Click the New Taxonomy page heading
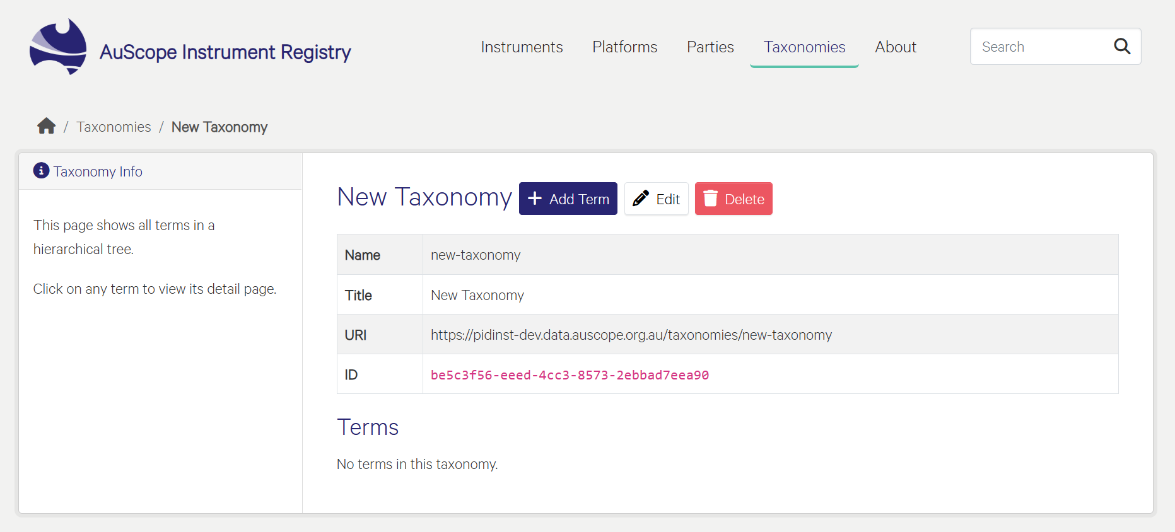 click(424, 197)
